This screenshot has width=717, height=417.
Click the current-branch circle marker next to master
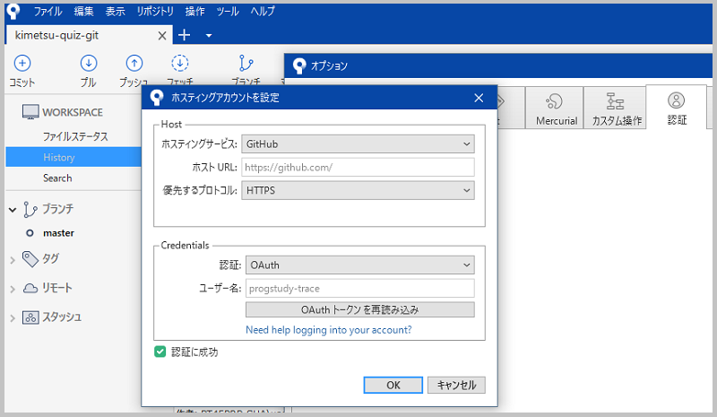coord(30,233)
